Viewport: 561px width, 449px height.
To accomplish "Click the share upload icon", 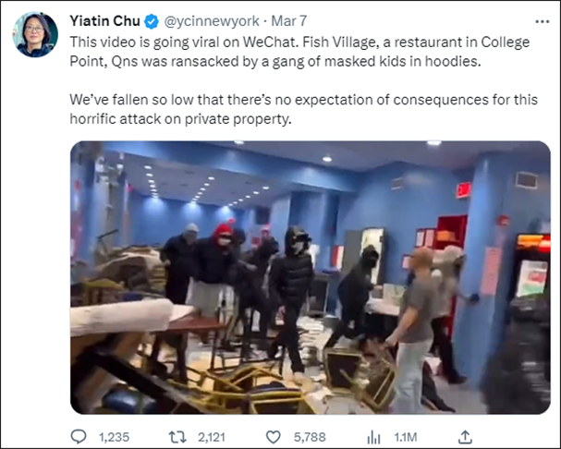I will (465, 436).
